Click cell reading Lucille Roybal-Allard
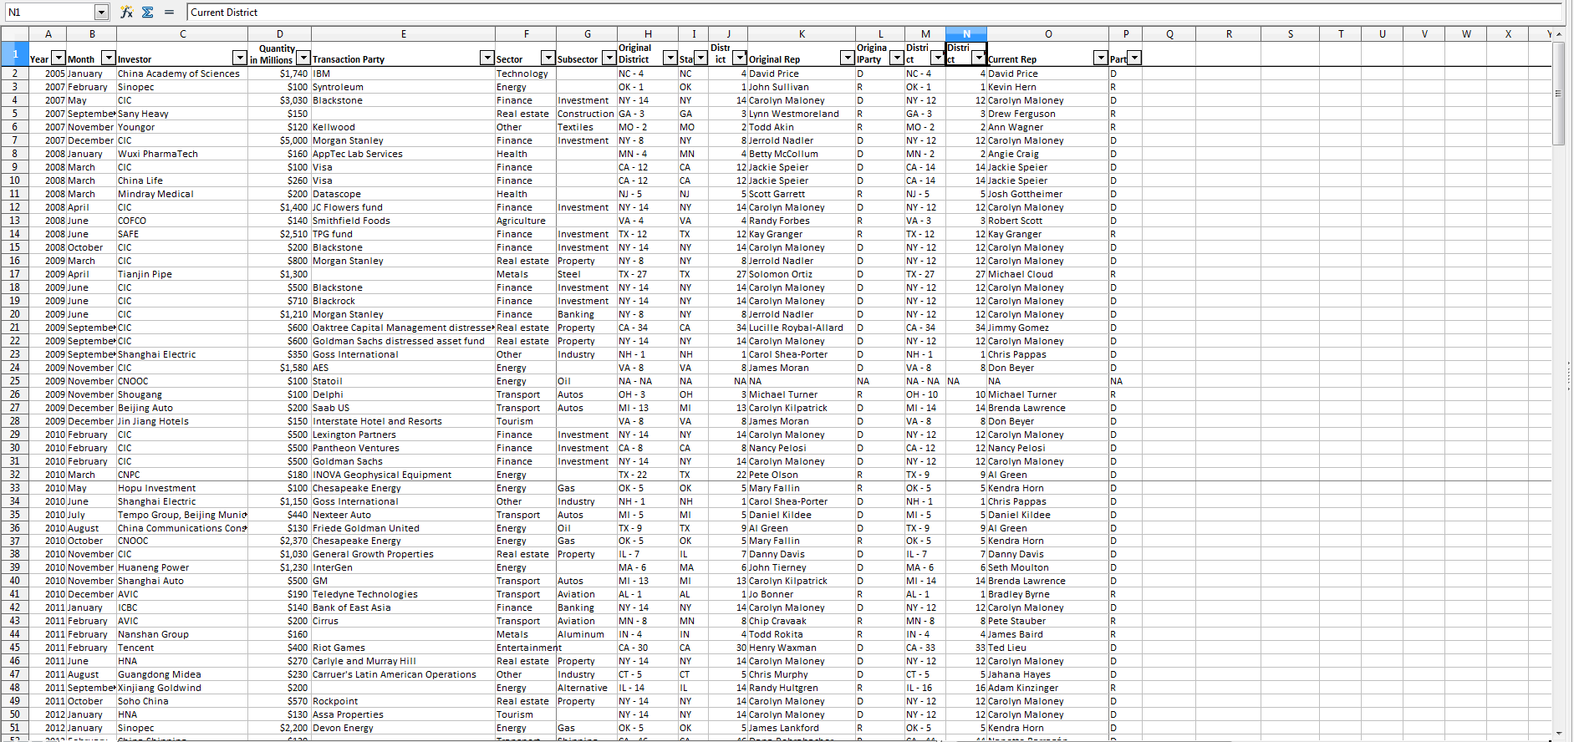This screenshot has height=742, width=1574. click(x=802, y=328)
